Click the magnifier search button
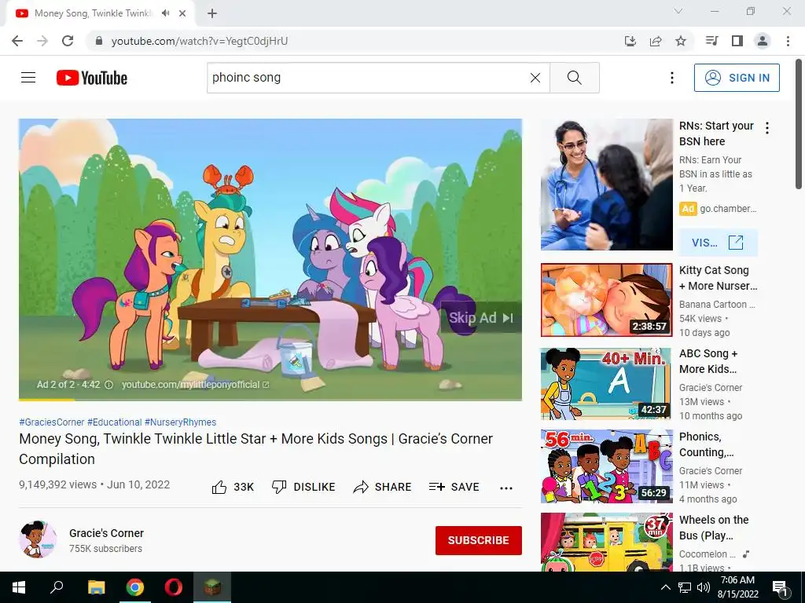This screenshot has width=805, height=603. [x=575, y=78]
